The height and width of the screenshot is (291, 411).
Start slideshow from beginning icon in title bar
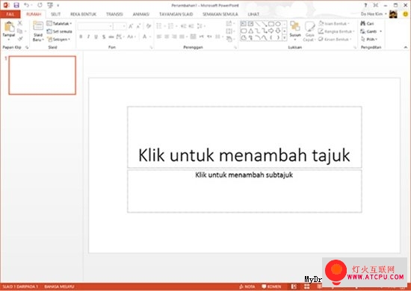50,5
